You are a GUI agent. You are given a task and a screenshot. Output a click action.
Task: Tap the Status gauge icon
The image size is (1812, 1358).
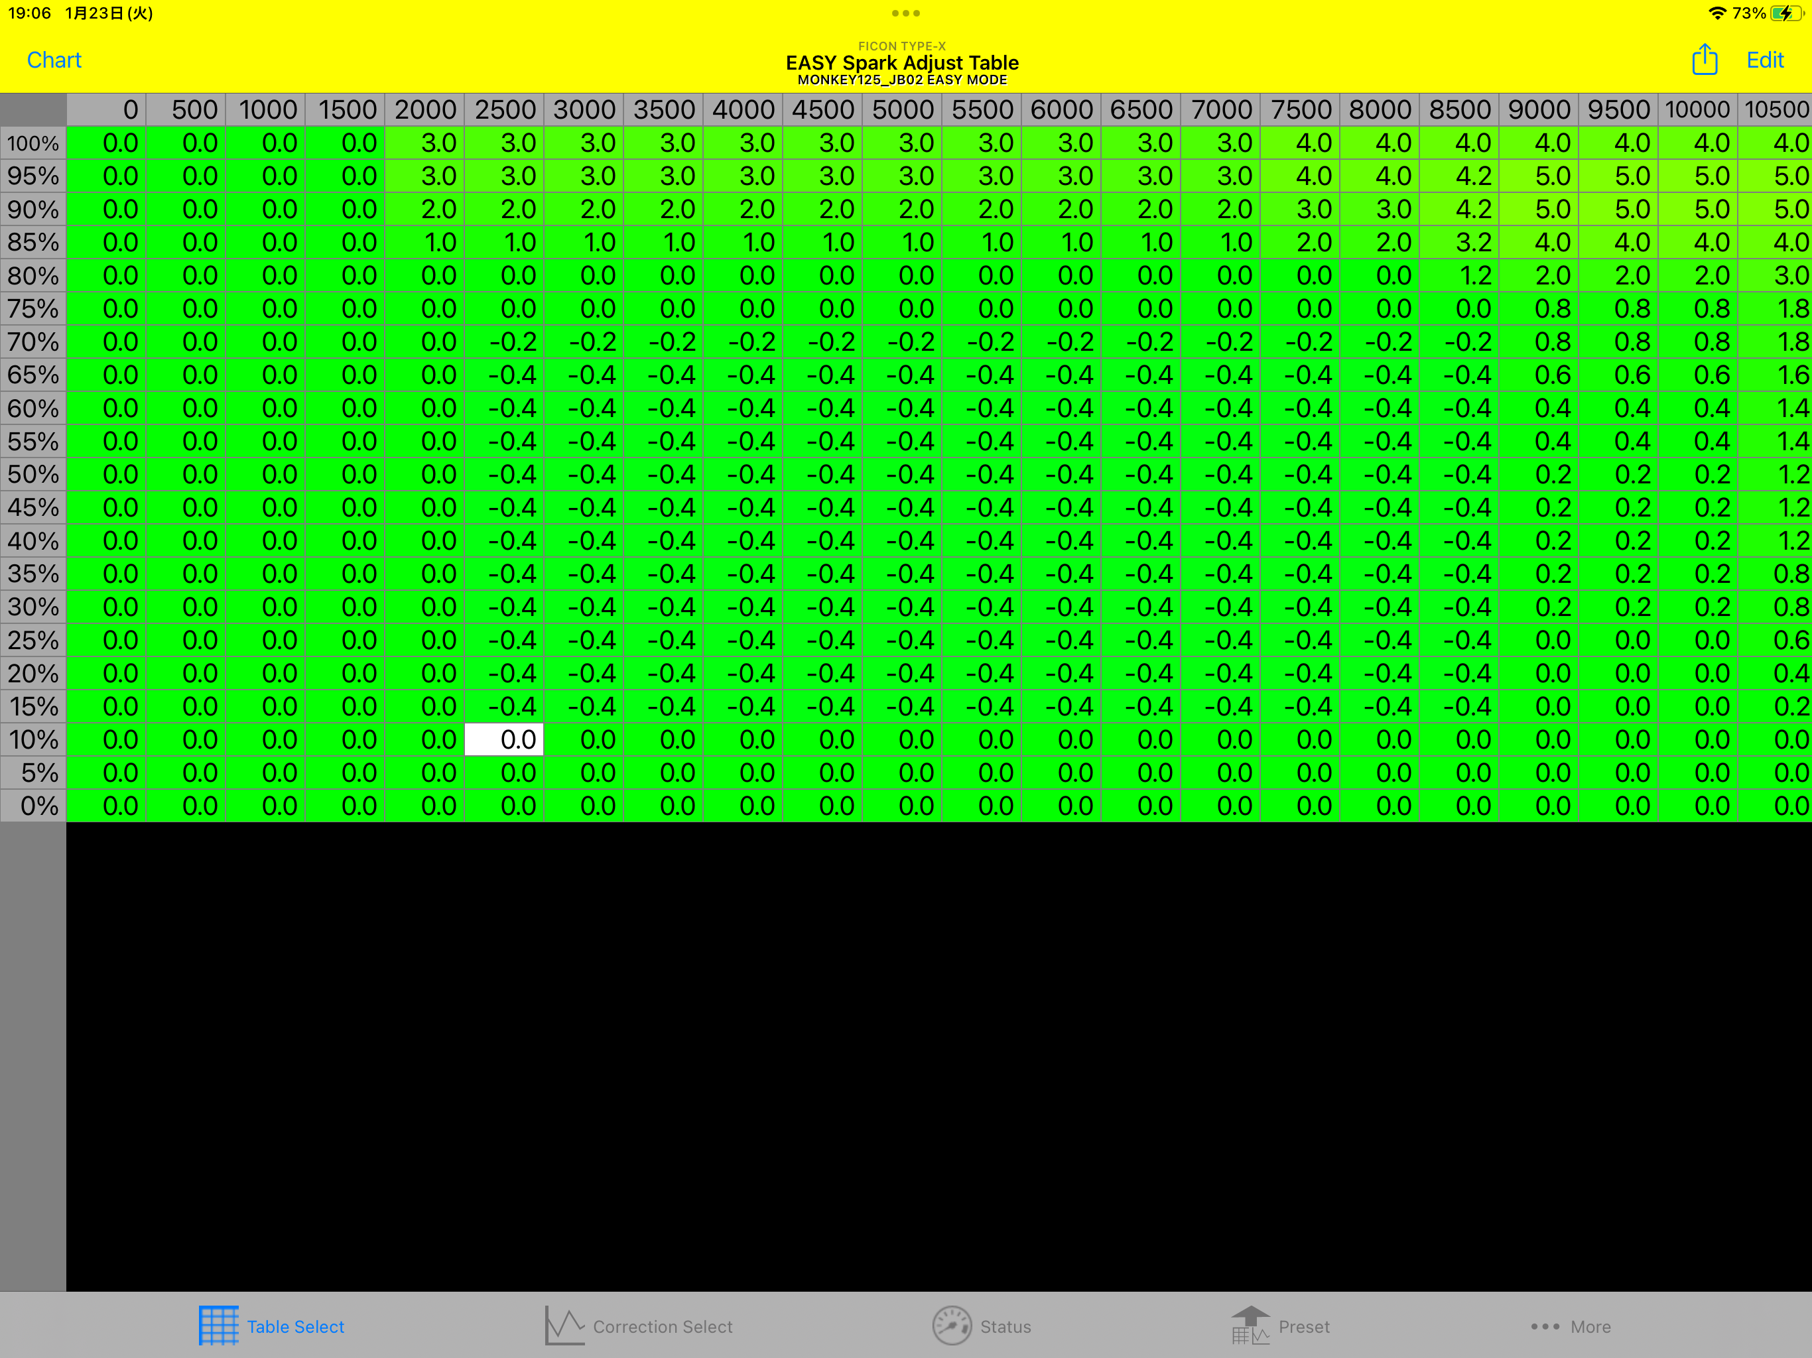(951, 1326)
